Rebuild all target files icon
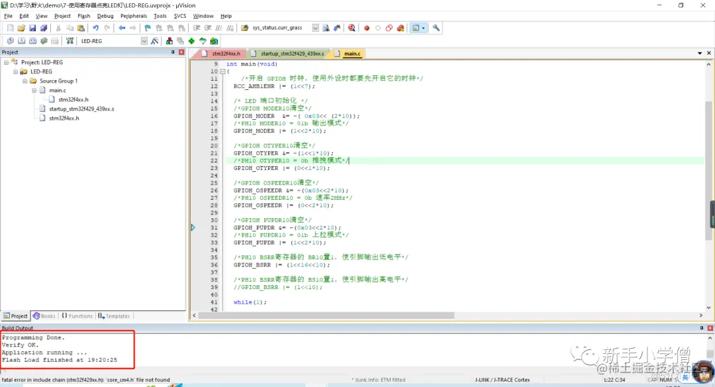The height and width of the screenshot is (387, 715). pos(33,41)
